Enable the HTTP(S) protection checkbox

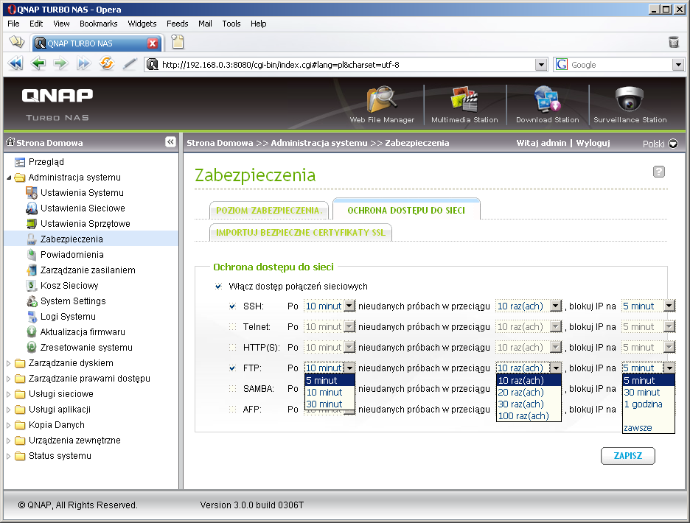click(232, 348)
